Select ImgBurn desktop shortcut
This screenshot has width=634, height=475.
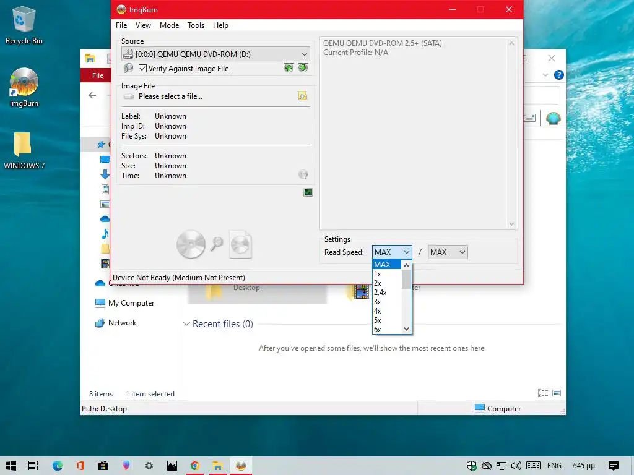[x=24, y=87]
